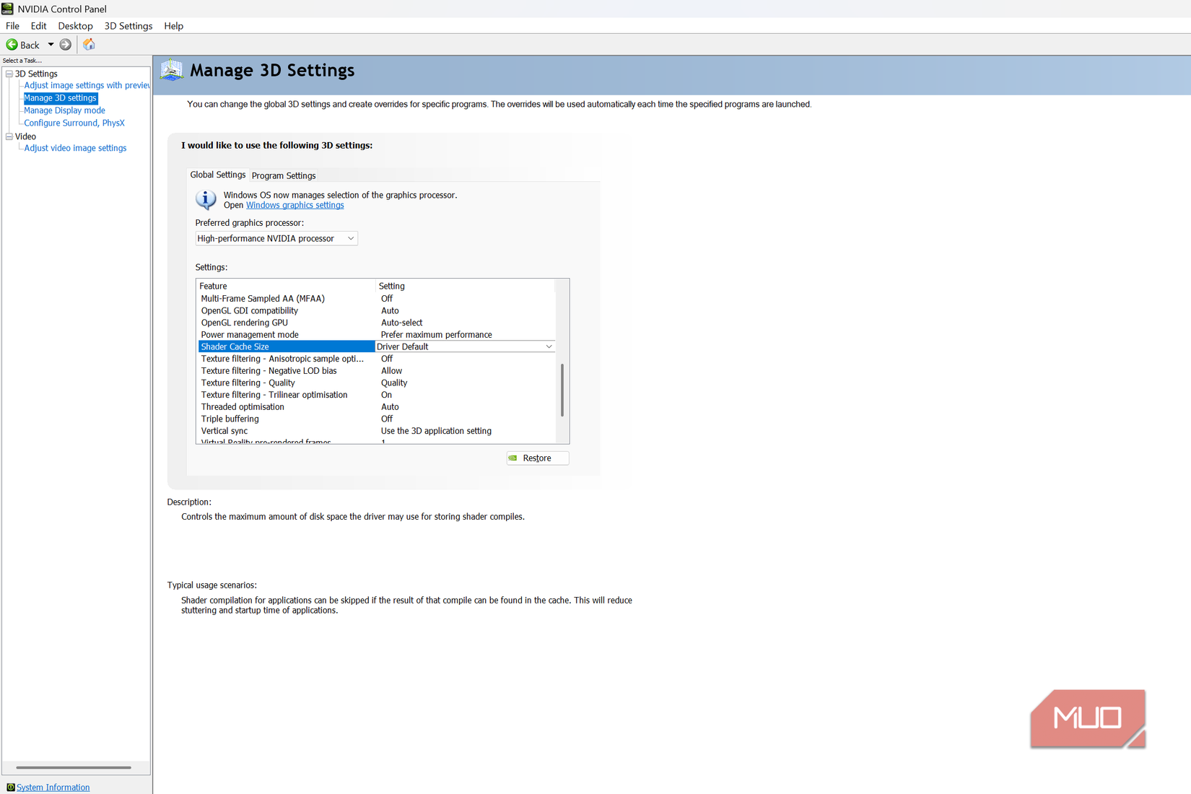This screenshot has width=1191, height=794.
Task: Click the System Information icon
Action: pyautogui.click(x=10, y=787)
